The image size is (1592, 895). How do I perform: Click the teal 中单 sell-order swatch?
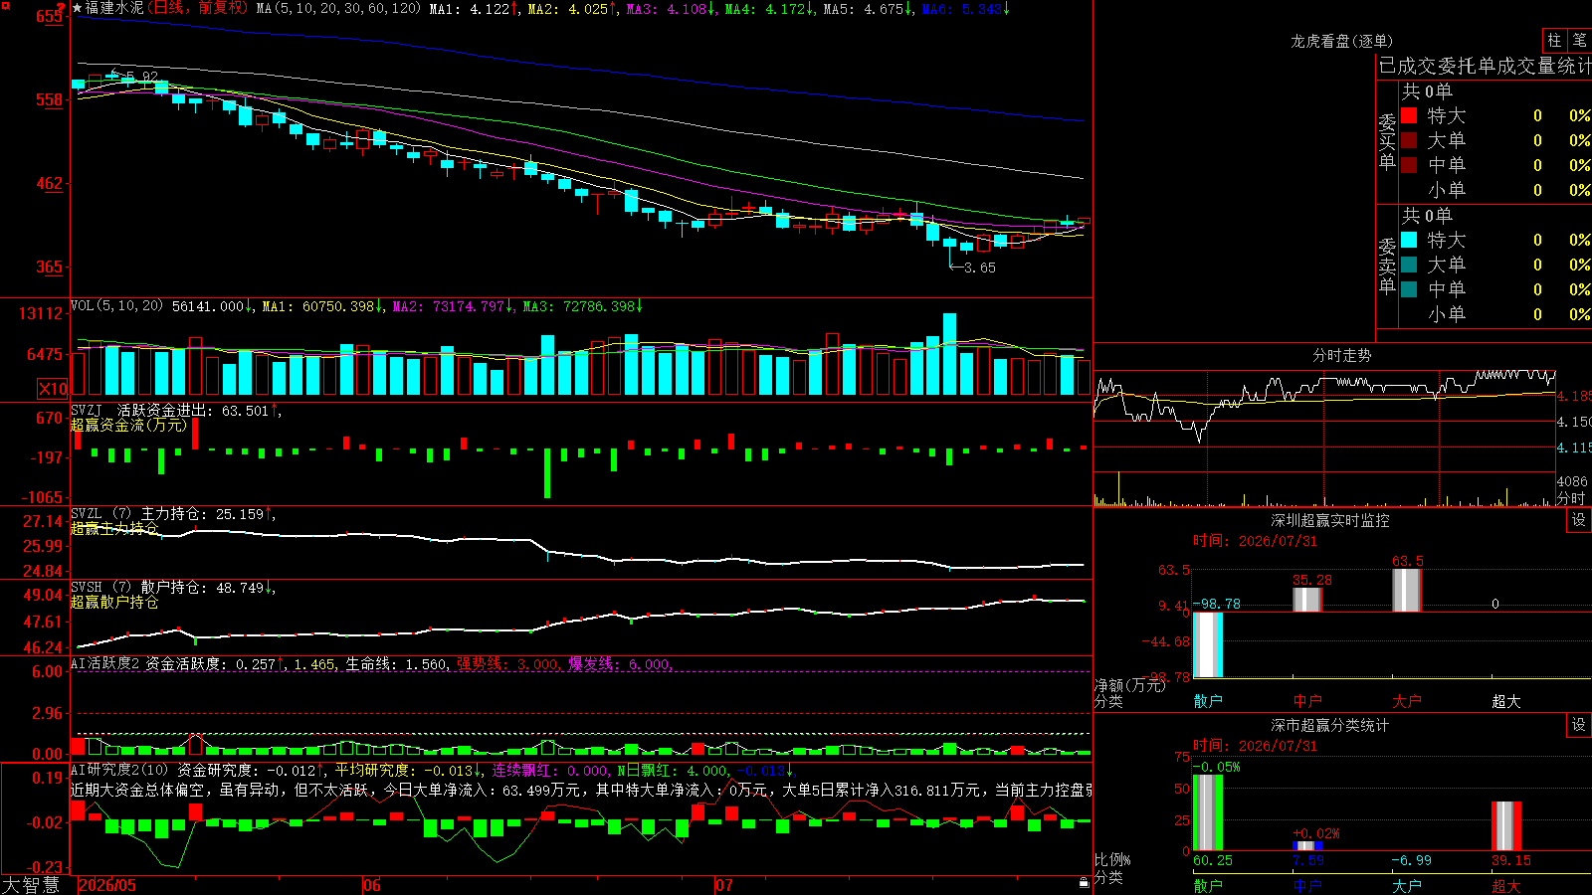[x=1409, y=288]
